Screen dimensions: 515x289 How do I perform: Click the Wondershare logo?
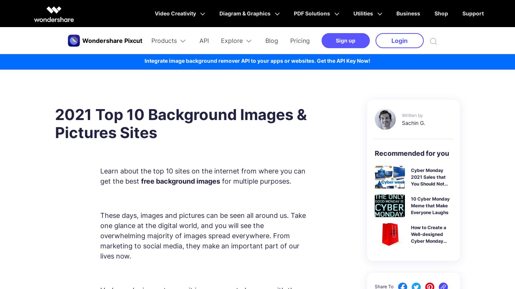point(54,14)
